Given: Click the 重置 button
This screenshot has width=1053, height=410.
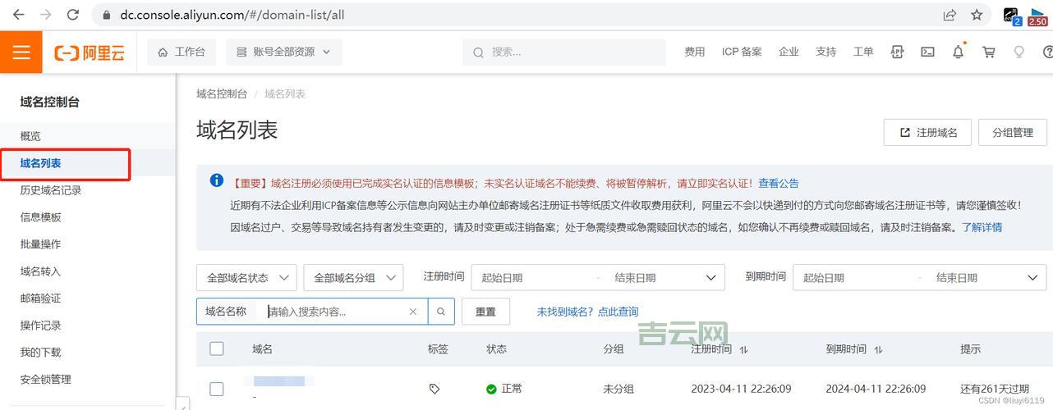Looking at the screenshot, I should click(x=485, y=312).
